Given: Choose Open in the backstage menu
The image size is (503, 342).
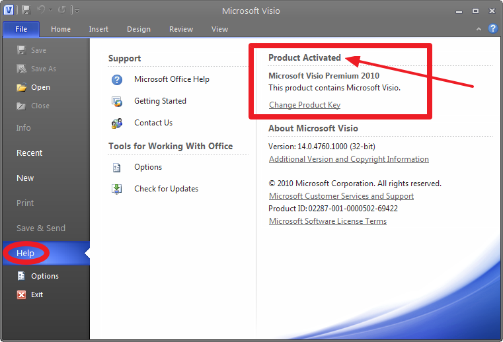Looking at the screenshot, I should pyautogui.click(x=40, y=87).
